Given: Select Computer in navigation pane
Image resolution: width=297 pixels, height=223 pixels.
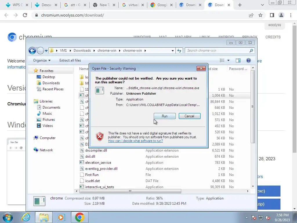Looking at the screenshot, I should [48, 138].
